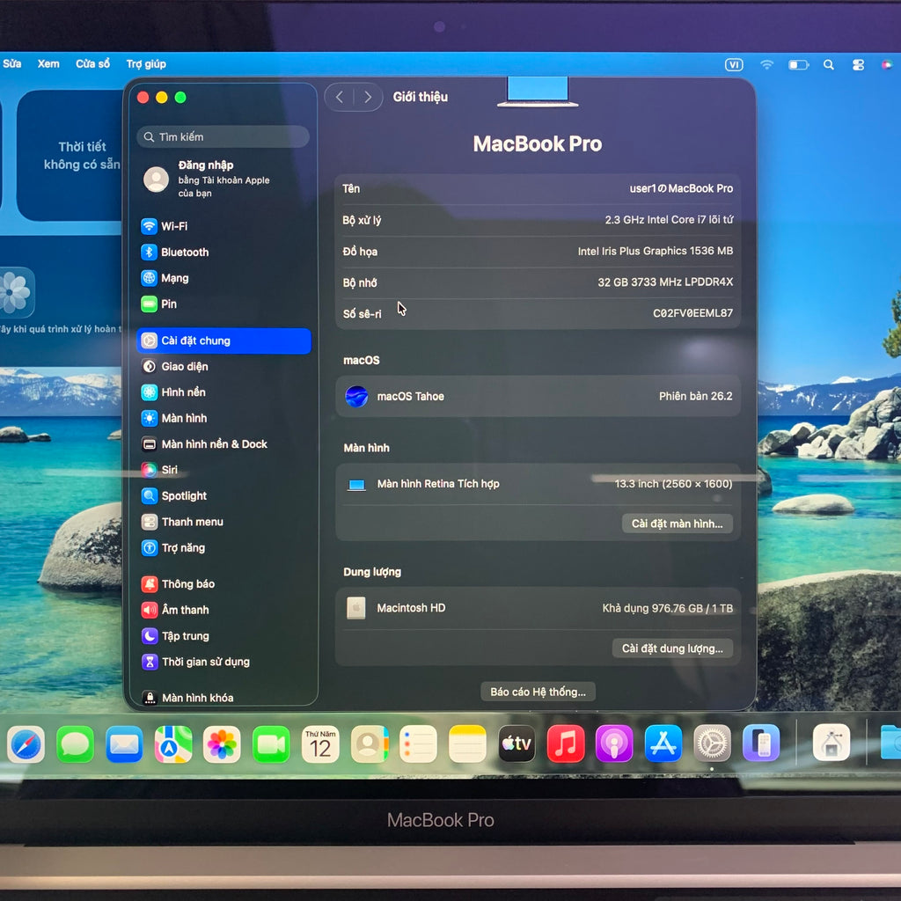901x901 pixels.
Task: Open Thông báo notifications settings
Action: click(x=187, y=584)
